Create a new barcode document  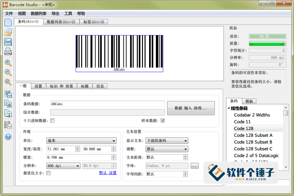[8, 22]
